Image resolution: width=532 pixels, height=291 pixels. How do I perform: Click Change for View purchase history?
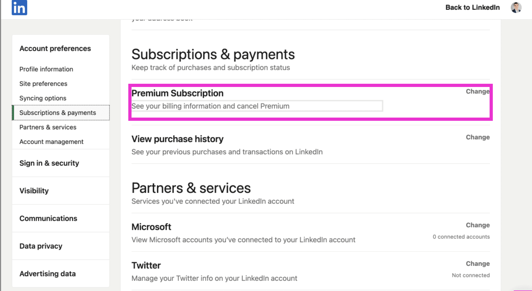[x=478, y=137]
